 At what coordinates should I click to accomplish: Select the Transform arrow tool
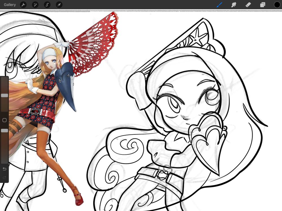(x=59, y=5)
